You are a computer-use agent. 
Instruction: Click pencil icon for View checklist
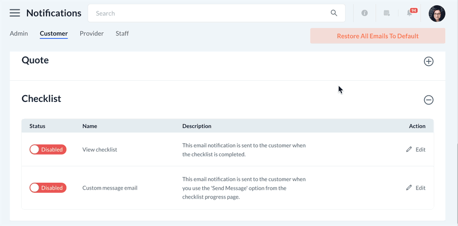409,149
